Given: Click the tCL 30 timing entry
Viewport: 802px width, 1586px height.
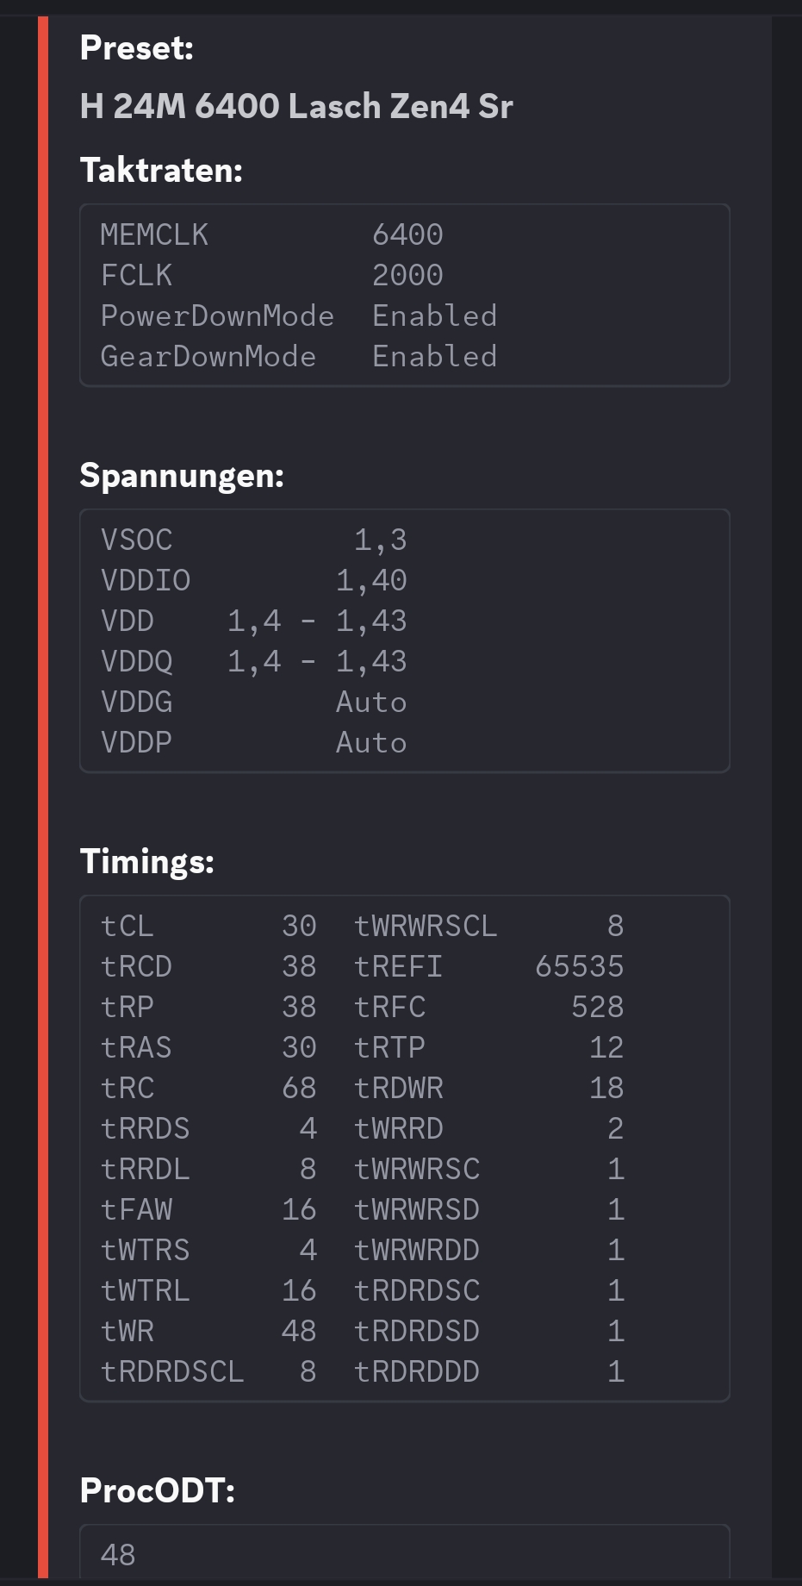Looking at the screenshot, I should pyautogui.click(x=208, y=926).
